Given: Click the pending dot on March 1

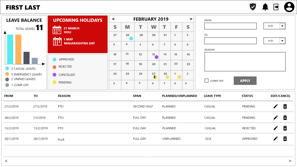Looking at the screenshot, I should click(179, 77).
